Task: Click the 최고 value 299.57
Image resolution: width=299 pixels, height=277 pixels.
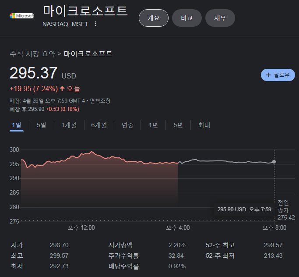Action: 59,256
